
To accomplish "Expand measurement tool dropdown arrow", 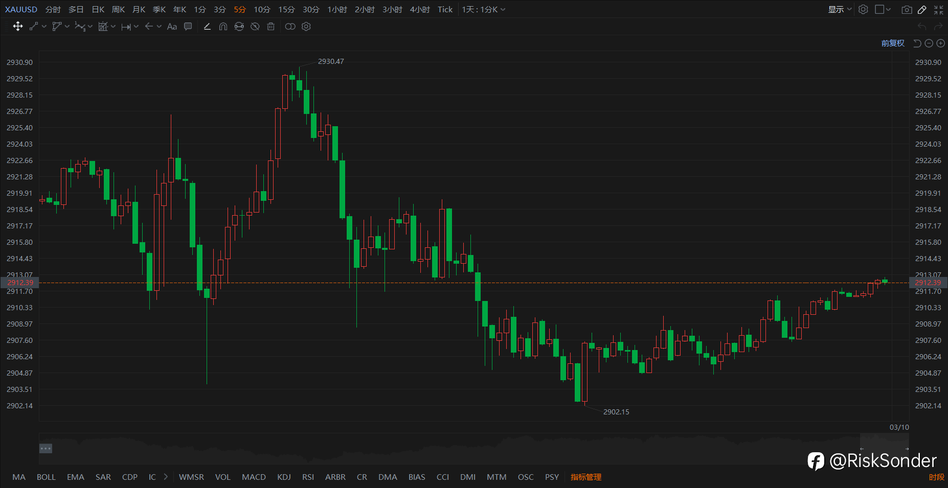I will click(113, 27).
